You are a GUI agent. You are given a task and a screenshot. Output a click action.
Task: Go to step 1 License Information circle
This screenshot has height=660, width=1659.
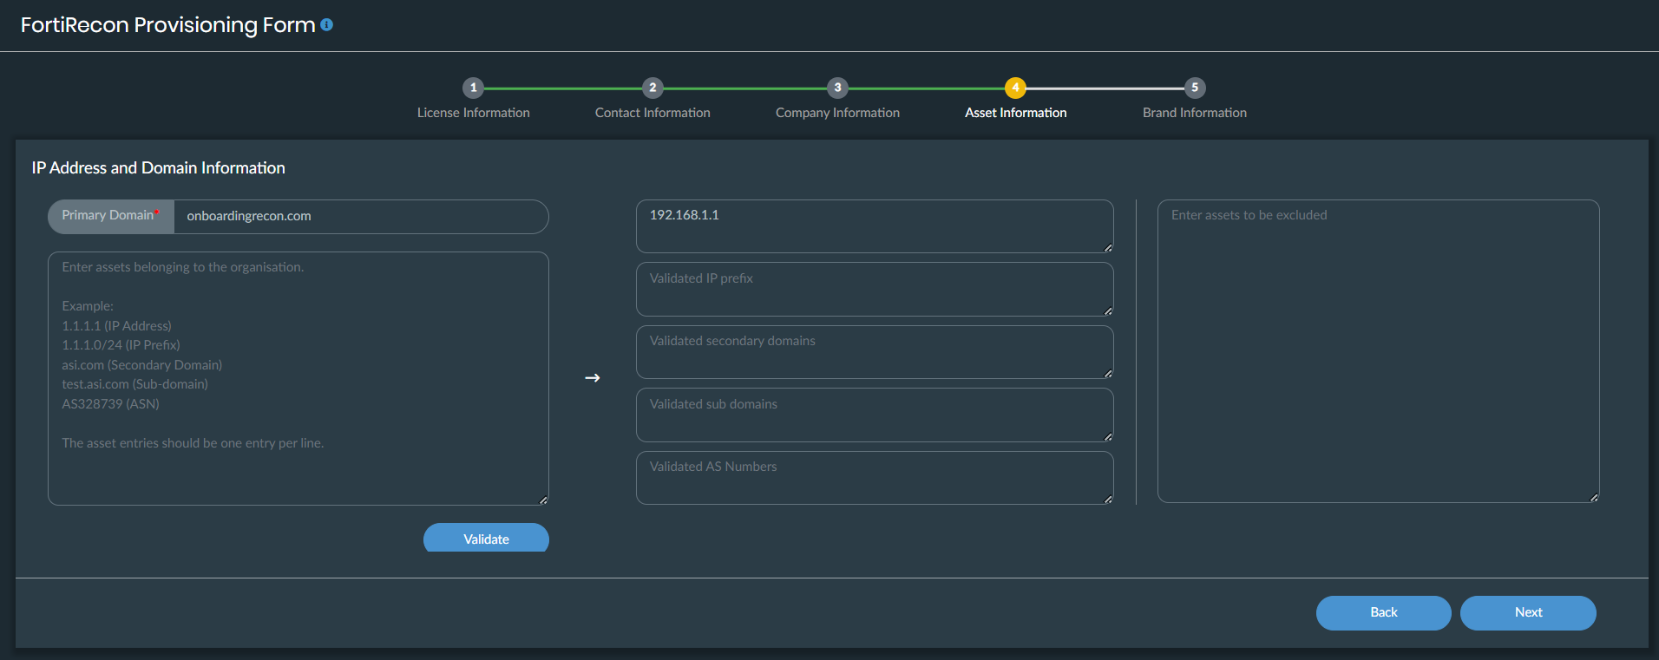point(473,88)
